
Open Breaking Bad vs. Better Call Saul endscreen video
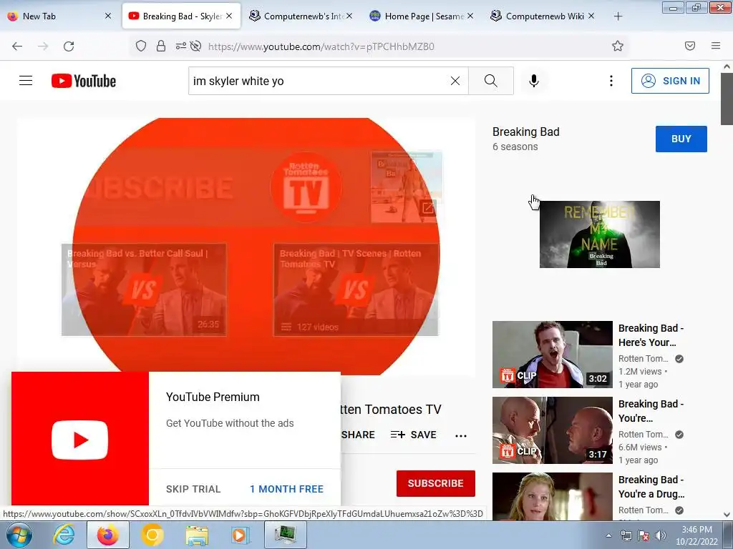[x=144, y=290]
